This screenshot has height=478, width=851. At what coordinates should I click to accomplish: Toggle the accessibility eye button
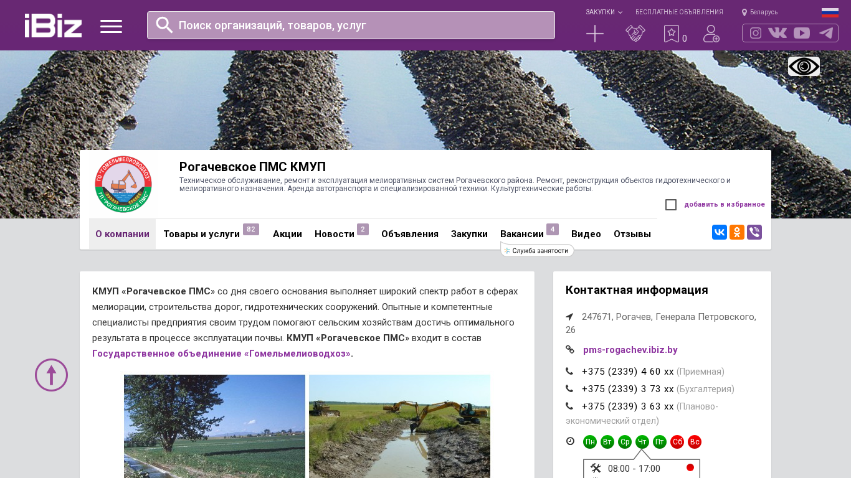(804, 66)
